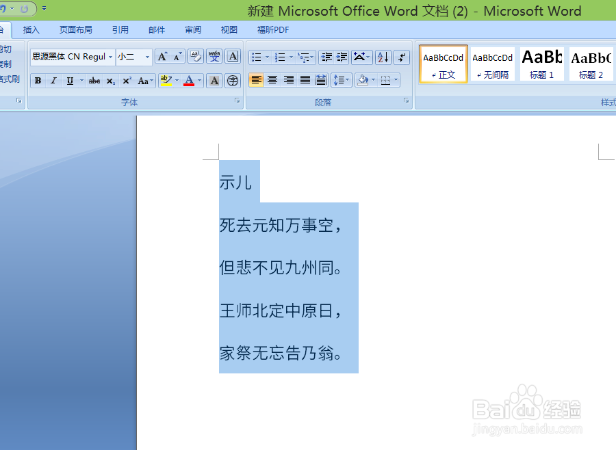Switch to the 审阅 tab
The image size is (616, 450).
click(193, 30)
